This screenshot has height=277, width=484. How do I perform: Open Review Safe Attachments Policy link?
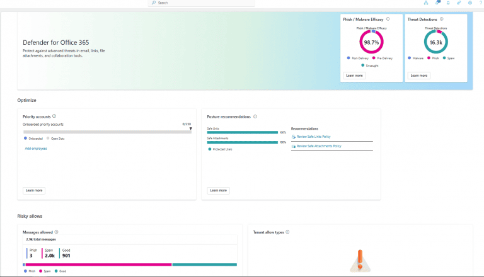point(319,146)
